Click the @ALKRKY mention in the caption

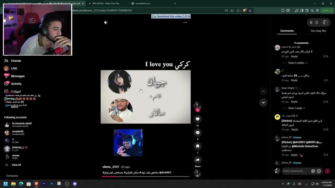(x=165, y=173)
